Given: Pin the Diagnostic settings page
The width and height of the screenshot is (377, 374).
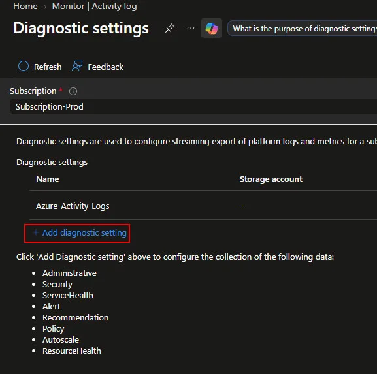Looking at the screenshot, I should pos(169,28).
